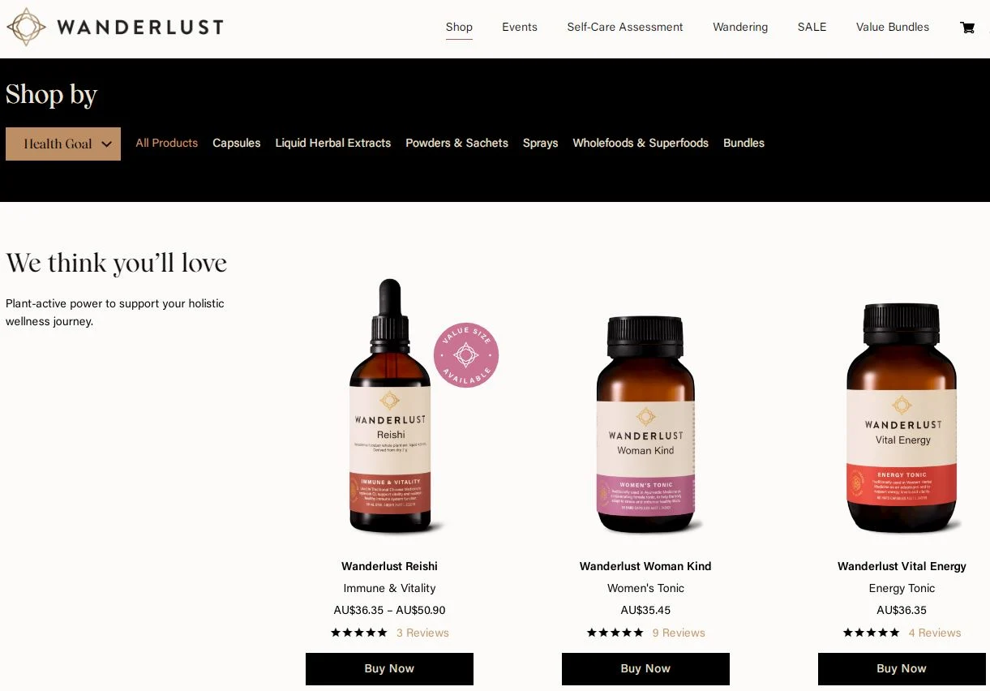
Task: Click the star rating under Woman Kind
Action: (615, 633)
